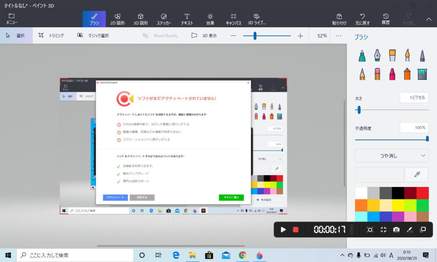Open Google Chrome from taskbar
Viewport: 437px width, 262px height.
[242, 255]
